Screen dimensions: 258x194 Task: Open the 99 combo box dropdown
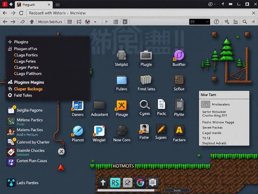point(200,22)
